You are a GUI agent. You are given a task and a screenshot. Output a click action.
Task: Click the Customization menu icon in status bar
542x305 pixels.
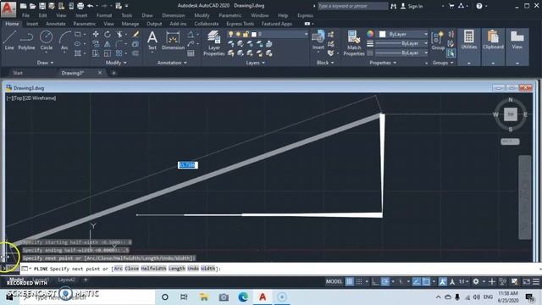pyautogui.click(x=536, y=281)
